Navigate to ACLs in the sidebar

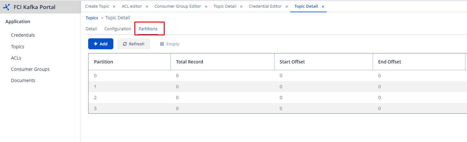coord(16,58)
